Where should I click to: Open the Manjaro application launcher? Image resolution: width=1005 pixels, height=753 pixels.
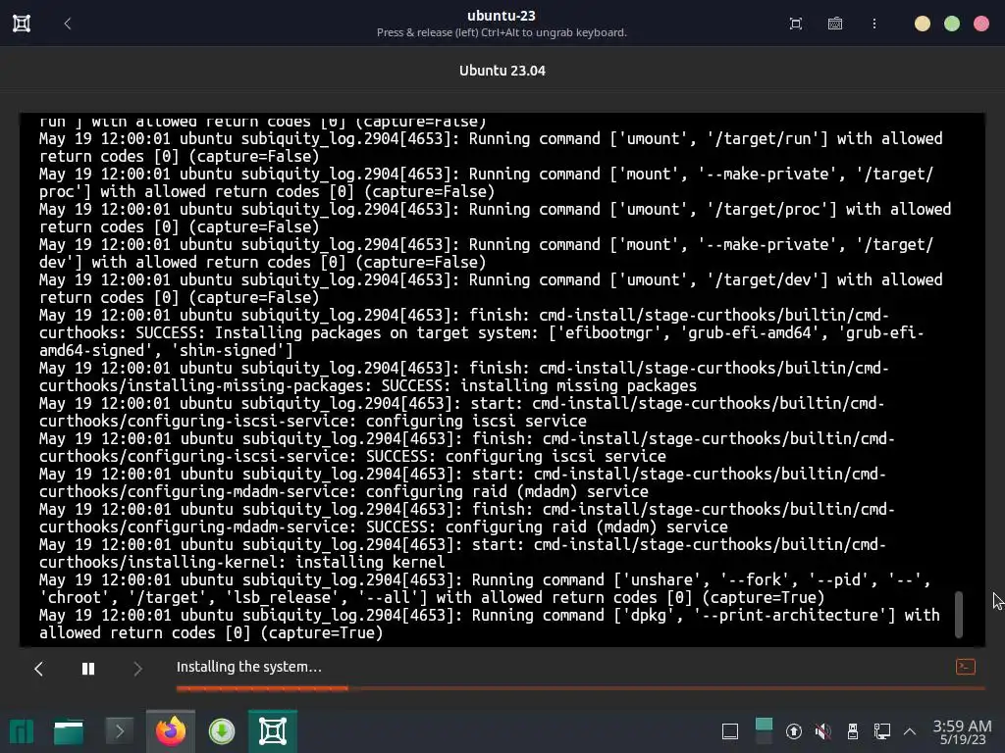[x=22, y=731]
